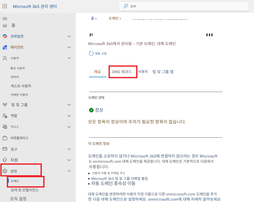Click the Marketplace bag icon
The width and height of the screenshot is (254, 202).
click(5, 138)
